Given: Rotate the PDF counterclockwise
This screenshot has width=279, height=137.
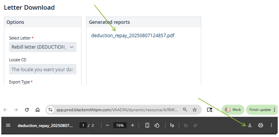Looking at the screenshot, I should pyautogui.click(x=157, y=125).
